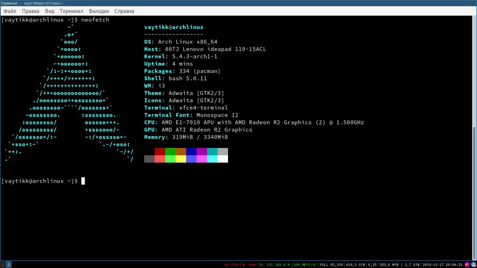
Task: Click the Telegram tray icon
Action: [x=474, y=265]
